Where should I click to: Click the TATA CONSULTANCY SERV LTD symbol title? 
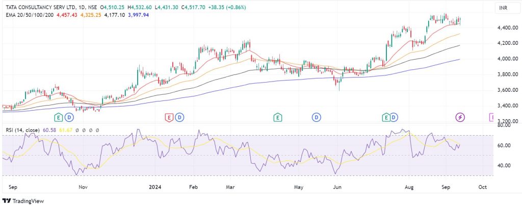point(41,7)
